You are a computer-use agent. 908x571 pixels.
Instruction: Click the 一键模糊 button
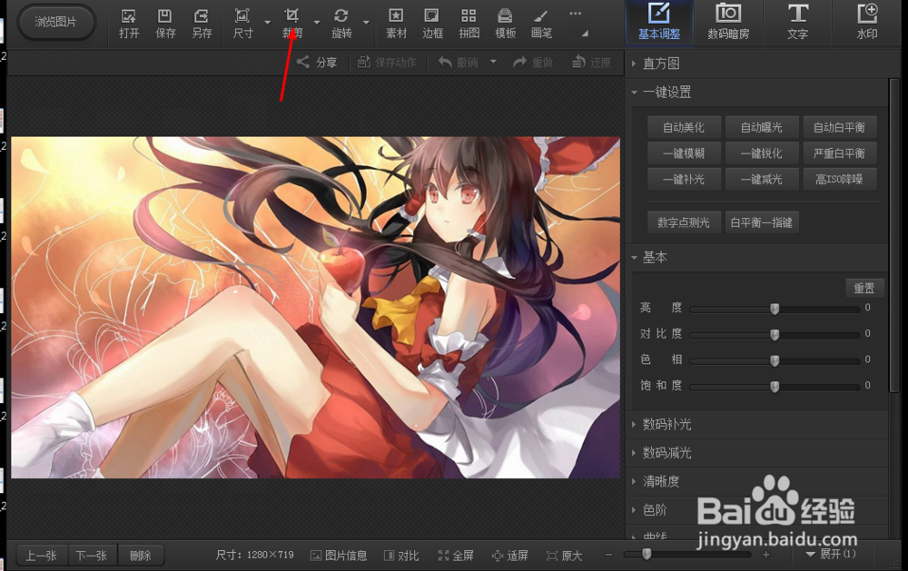coord(684,153)
